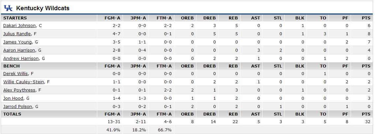This screenshot has width=375, height=134.
Task: Click the total points value 32
Action: click(368, 122)
